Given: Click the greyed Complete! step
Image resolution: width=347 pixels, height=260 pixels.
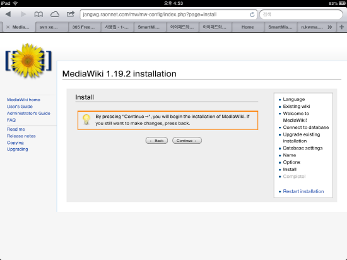Looking at the screenshot, I should tap(295, 177).
